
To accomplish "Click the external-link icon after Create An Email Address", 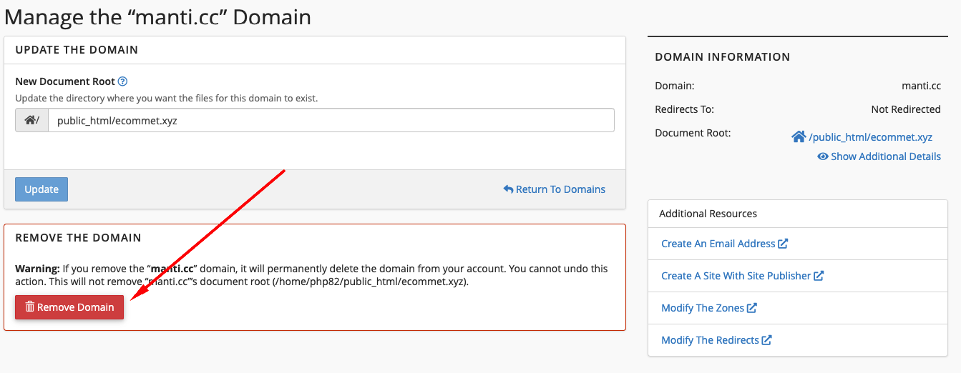I will 783,244.
